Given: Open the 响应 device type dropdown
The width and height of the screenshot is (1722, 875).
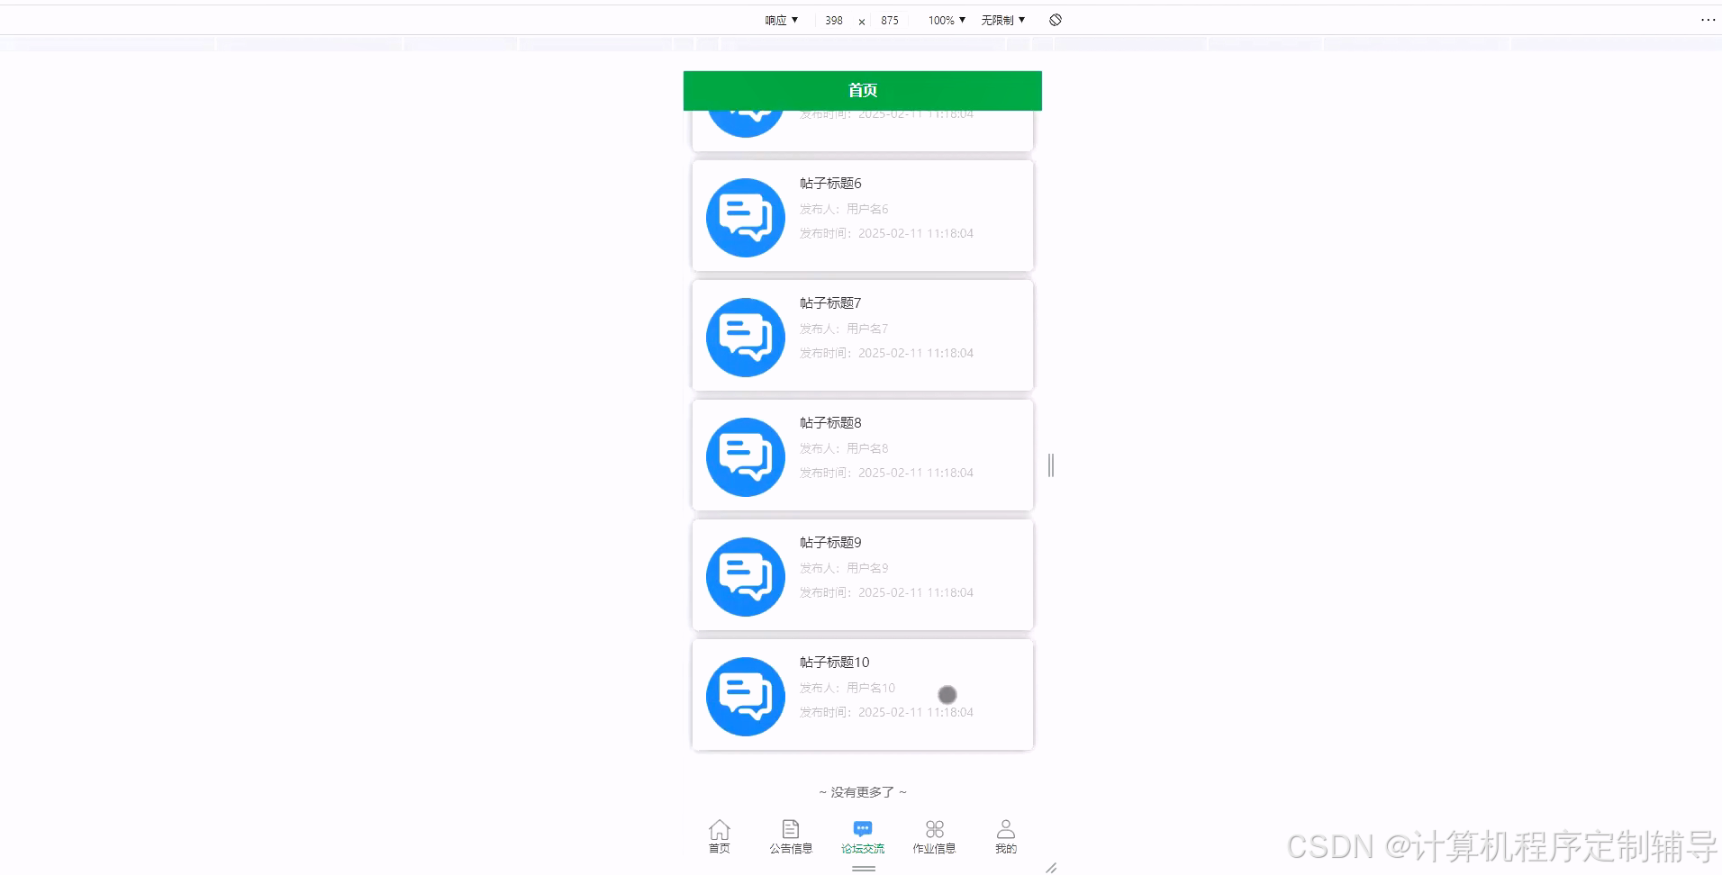Looking at the screenshot, I should click(780, 20).
